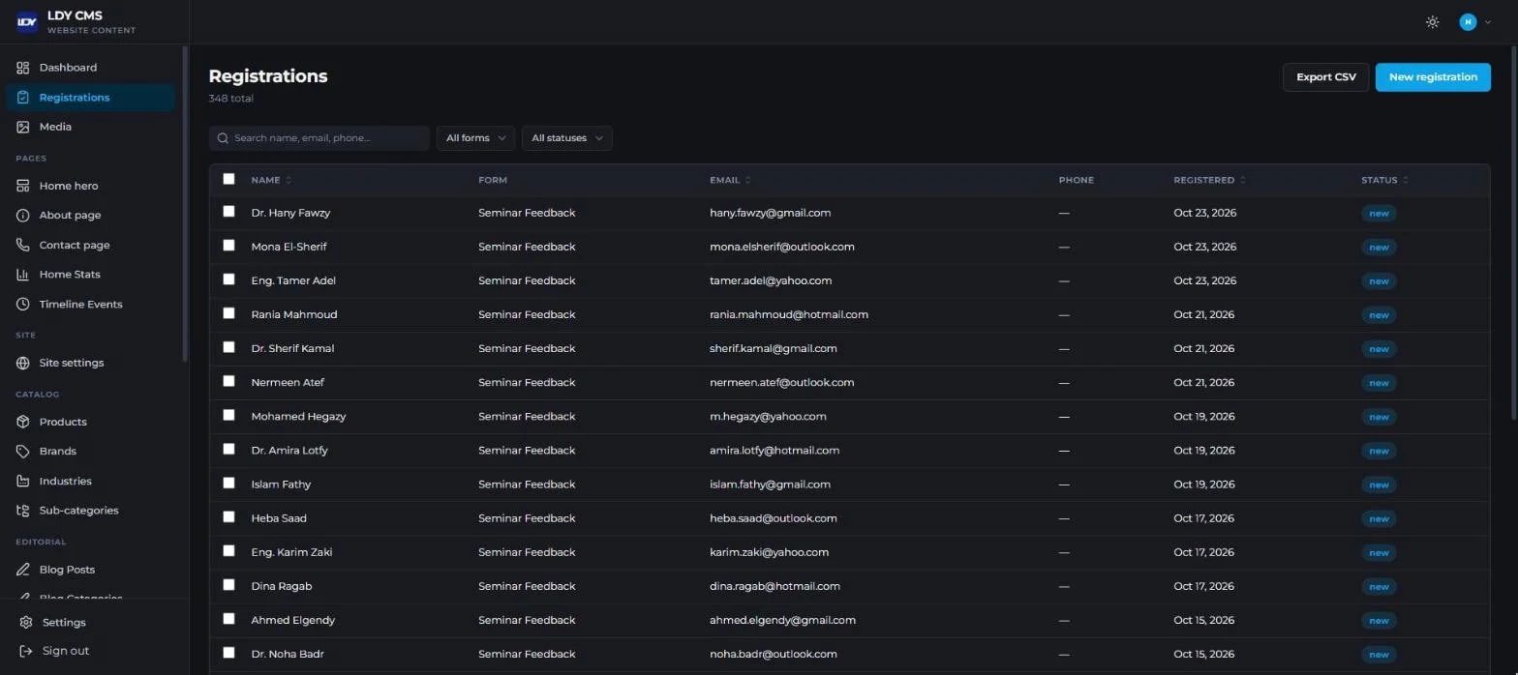Click the Sign out arrow icon
The image size is (1518, 675).
coord(26,651)
